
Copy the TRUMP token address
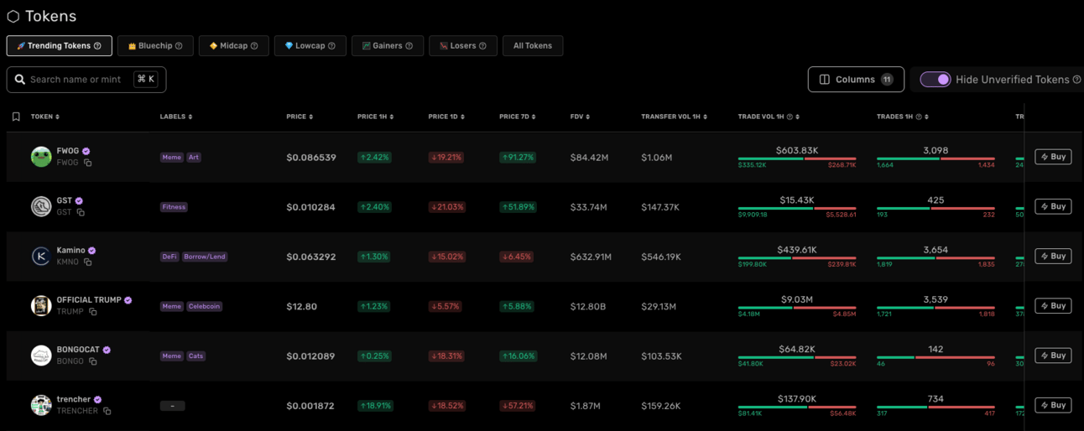tap(93, 311)
